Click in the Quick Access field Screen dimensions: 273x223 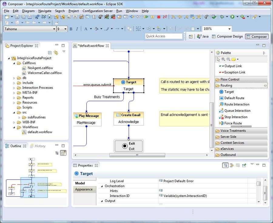(x=164, y=36)
